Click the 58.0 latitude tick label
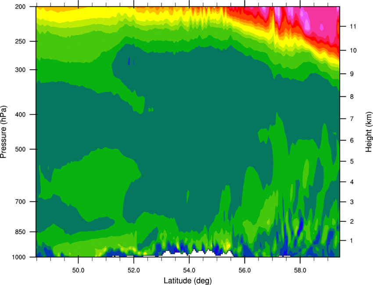Viewport: 373px width, 285px height. 300,271
